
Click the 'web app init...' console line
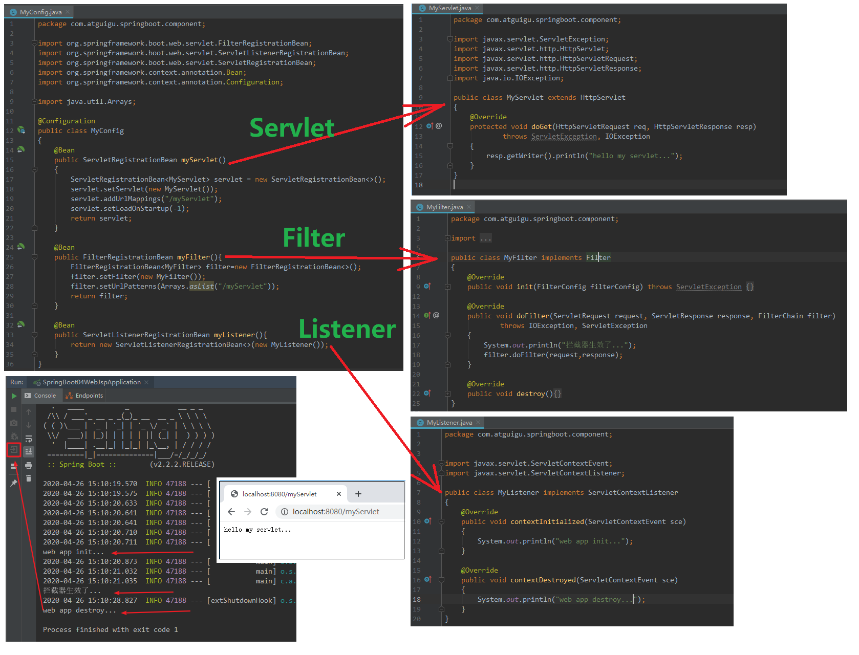73,552
